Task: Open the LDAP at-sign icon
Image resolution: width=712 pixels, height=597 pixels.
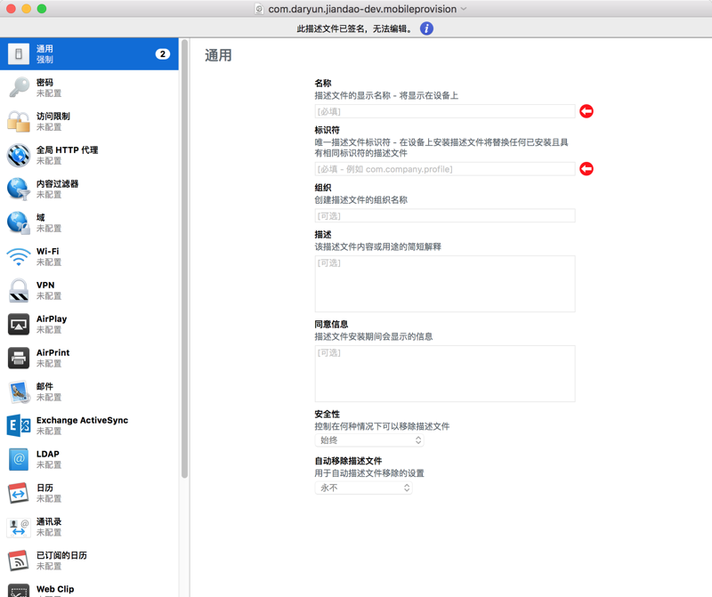Action: [x=19, y=459]
